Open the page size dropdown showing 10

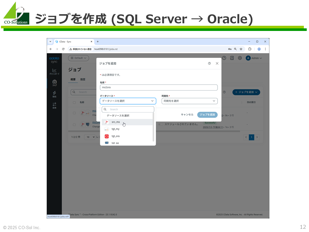90,137
